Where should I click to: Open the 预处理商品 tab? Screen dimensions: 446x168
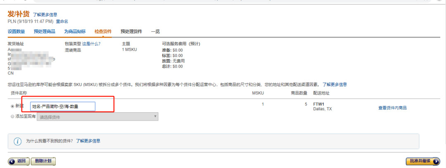pos(45,31)
